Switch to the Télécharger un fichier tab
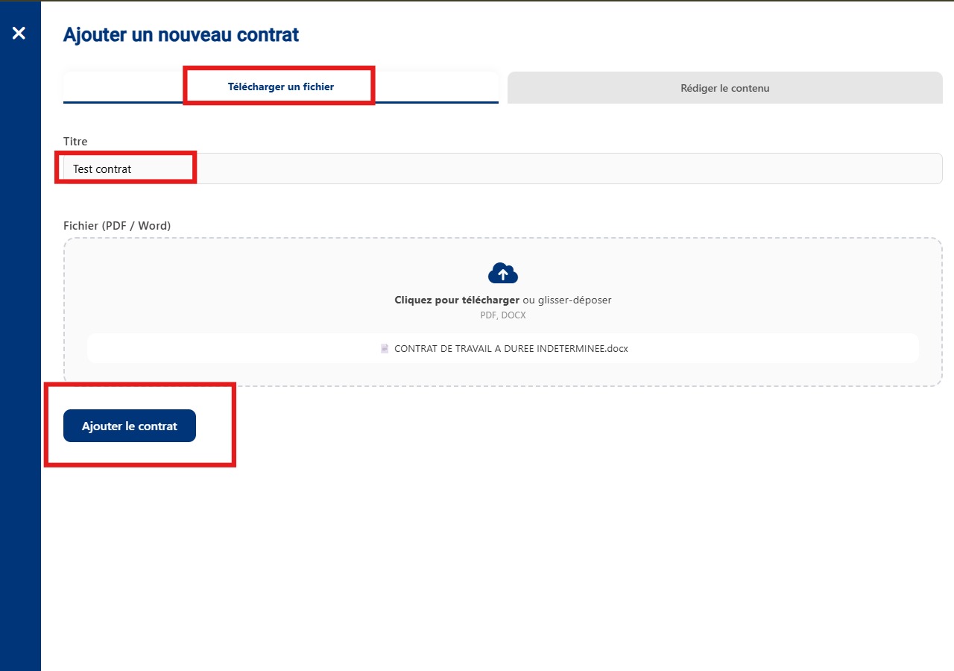 281,86
